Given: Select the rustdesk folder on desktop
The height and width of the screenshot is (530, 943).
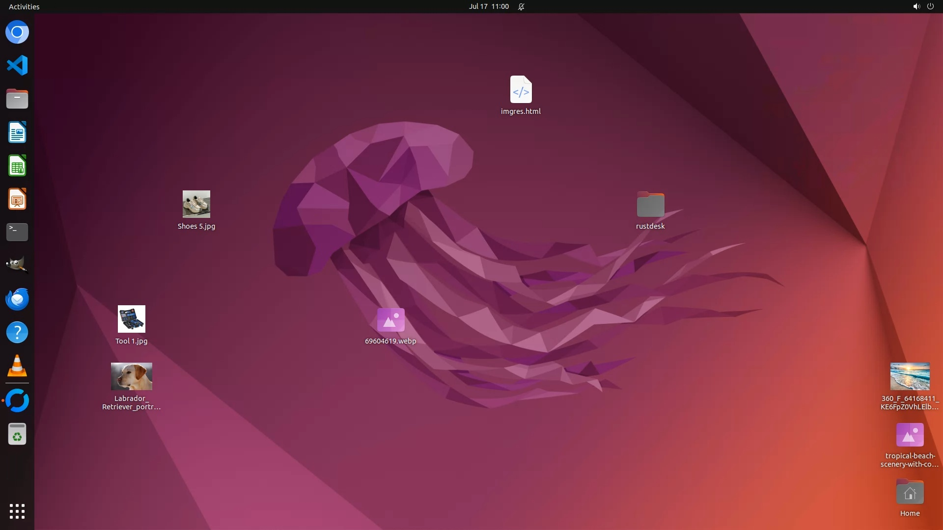Looking at the screenshot, I should click(x=650, y=205).
